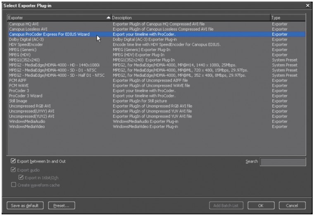Viewport: 314px width, 216px height.
Task: Select MPEG2 MediaEdge SD - D1 - NTSC preset
Action: 156,70
